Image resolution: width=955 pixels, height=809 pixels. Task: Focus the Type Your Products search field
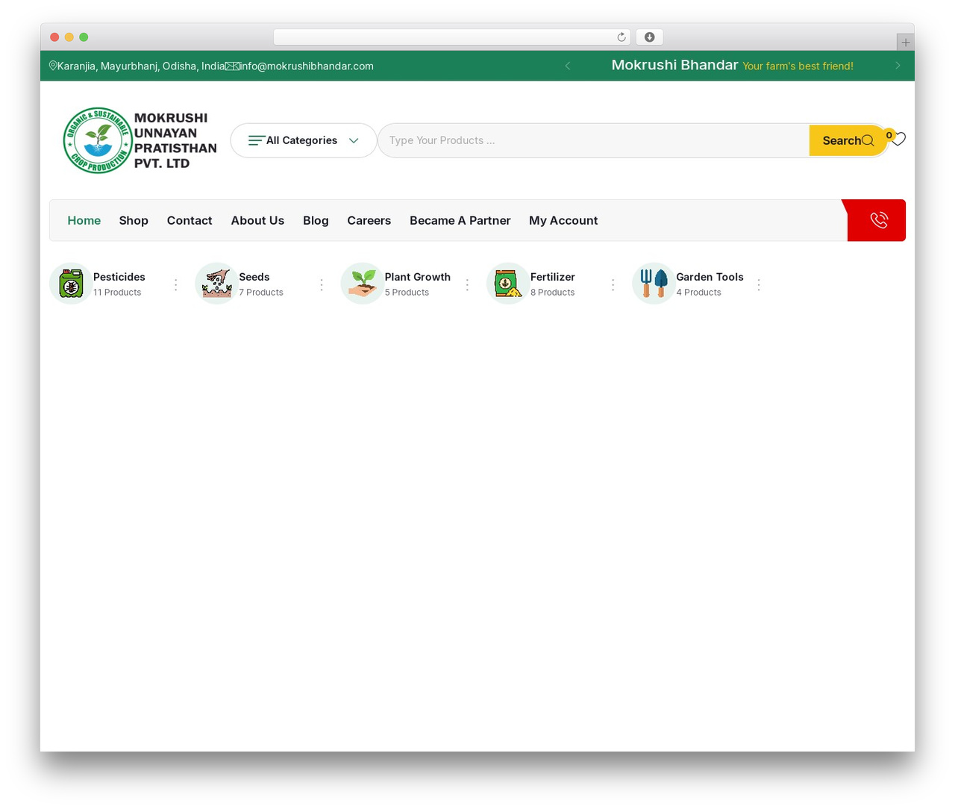tap(594, 140)
